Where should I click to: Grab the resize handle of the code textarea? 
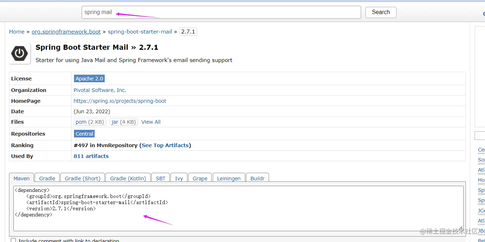[461, 228]
